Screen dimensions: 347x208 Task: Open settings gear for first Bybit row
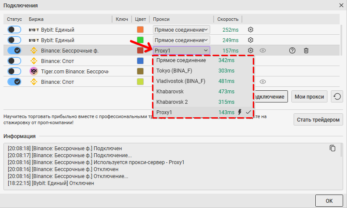click(x=250, y=30)
